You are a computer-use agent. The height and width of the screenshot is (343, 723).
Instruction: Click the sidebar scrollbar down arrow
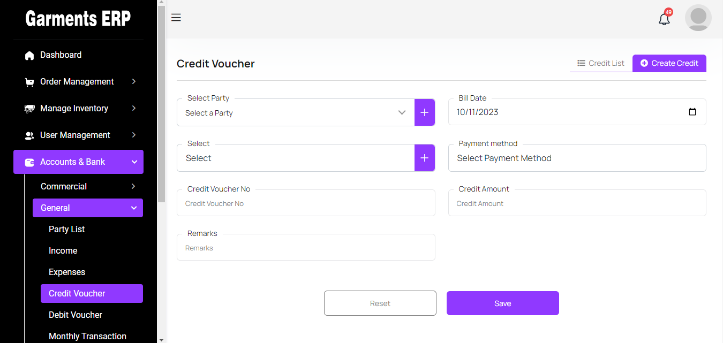pos(161,339)
